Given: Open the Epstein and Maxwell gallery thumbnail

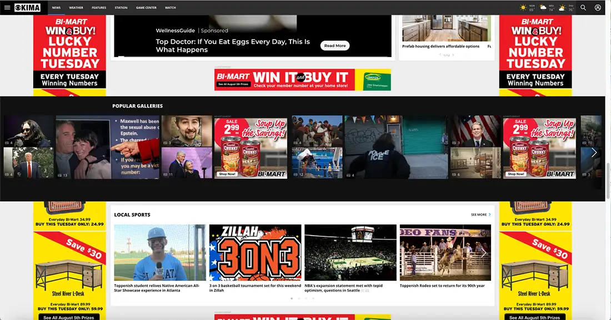Looking at the screenshot, I should coord(108,147).
